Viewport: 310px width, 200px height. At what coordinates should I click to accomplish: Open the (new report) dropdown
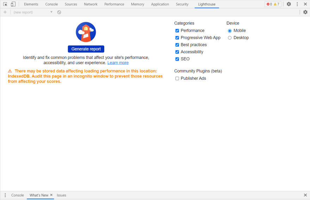[x=33, y=12]
